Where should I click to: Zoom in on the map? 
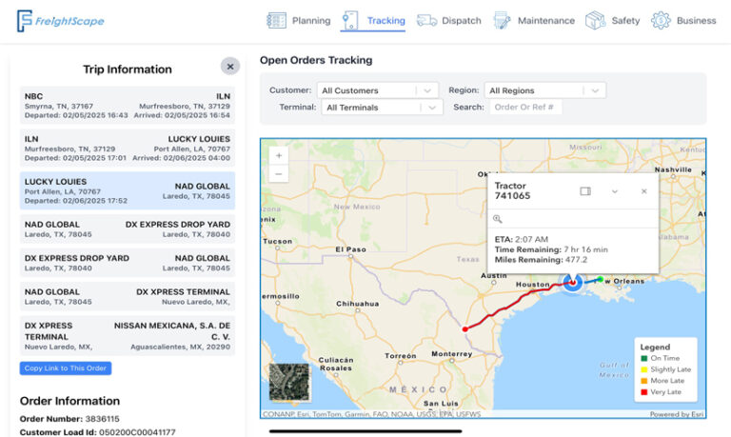279,156
